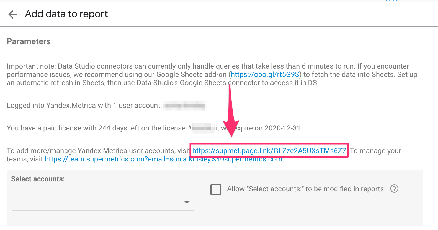The image size is (438, 230).
Task: Open the Select accounts dropdown
Action: pos(103,202)
